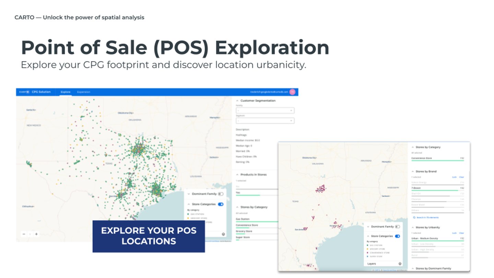Image resolution: width=494 pixels, height=278 pixels.
Task: Select the Chevron brand row
Action: coord(437,200)
